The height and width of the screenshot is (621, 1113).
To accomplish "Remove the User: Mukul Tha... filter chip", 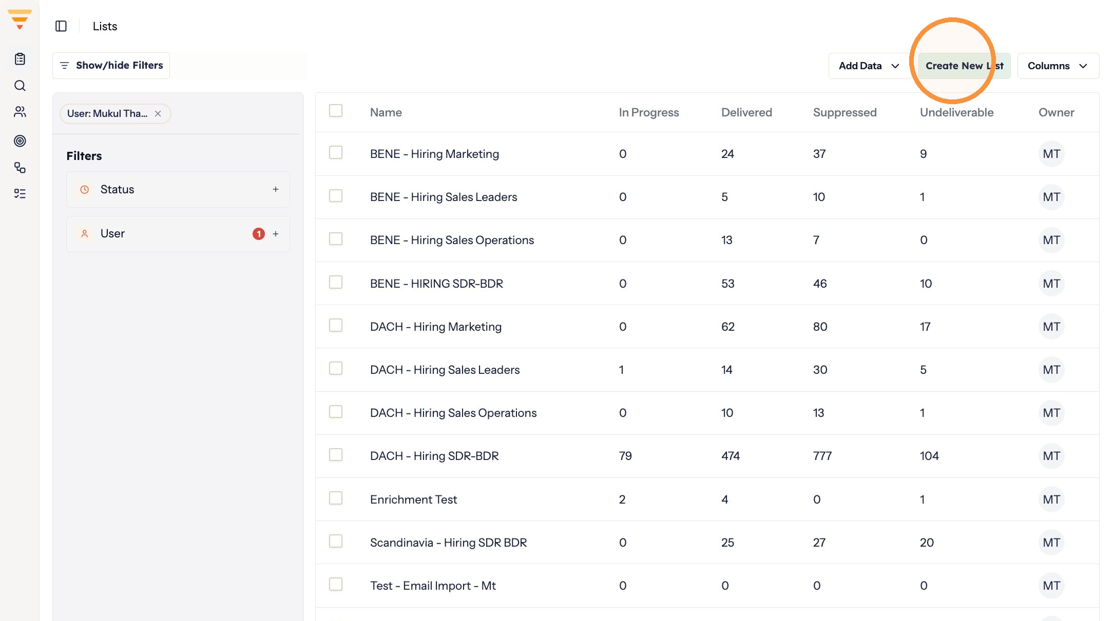I will coord(158,114).
